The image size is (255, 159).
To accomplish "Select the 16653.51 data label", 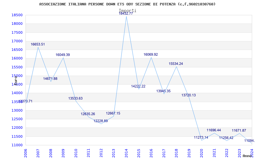I will [38, 45].
